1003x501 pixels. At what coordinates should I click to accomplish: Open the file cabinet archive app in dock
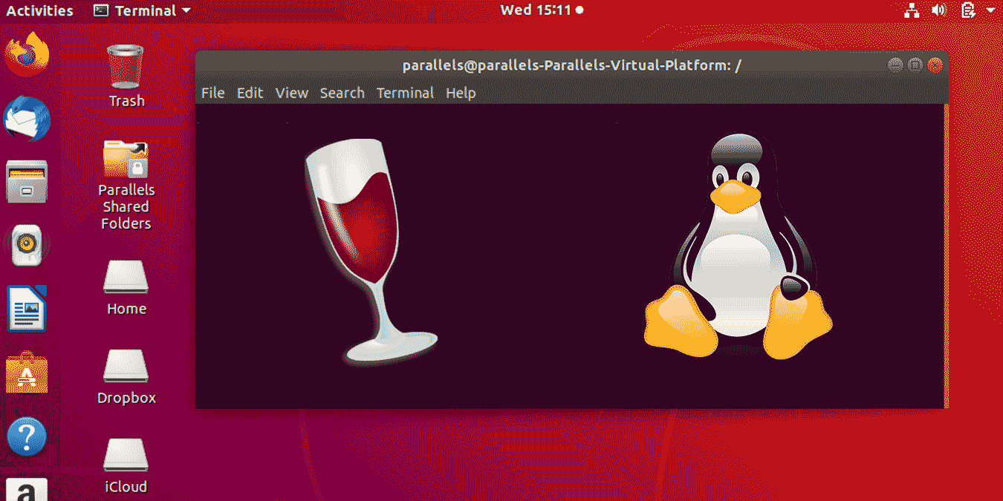(x=27, y=182)
